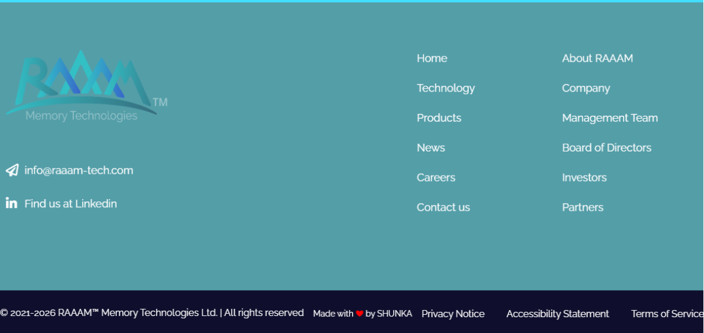The width and height of the screenshot is (704, 333).
Task: Go to the Home footer link
Action: pos(432,58)
